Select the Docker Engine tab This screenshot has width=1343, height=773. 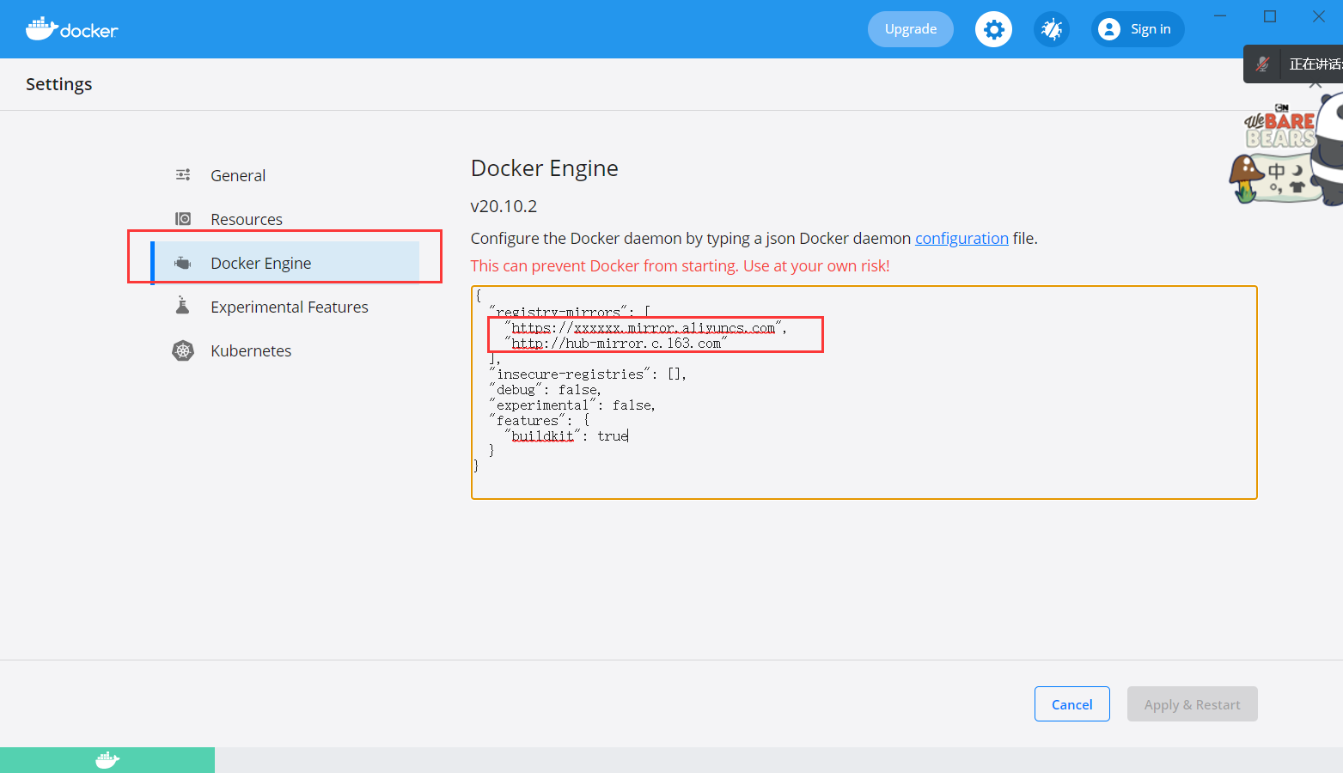pyautogui.click(x=285, y=263)
